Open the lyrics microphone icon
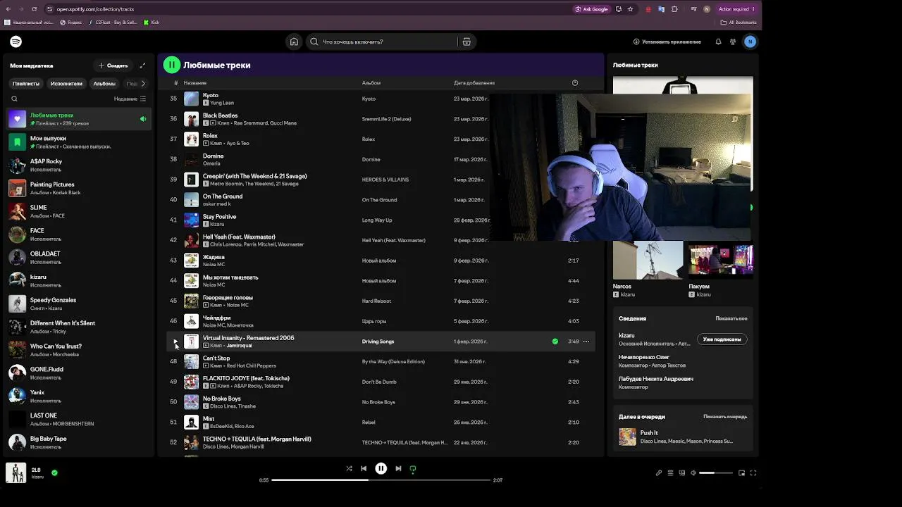This screenshot has width=902, height=507. pos(659,473)
